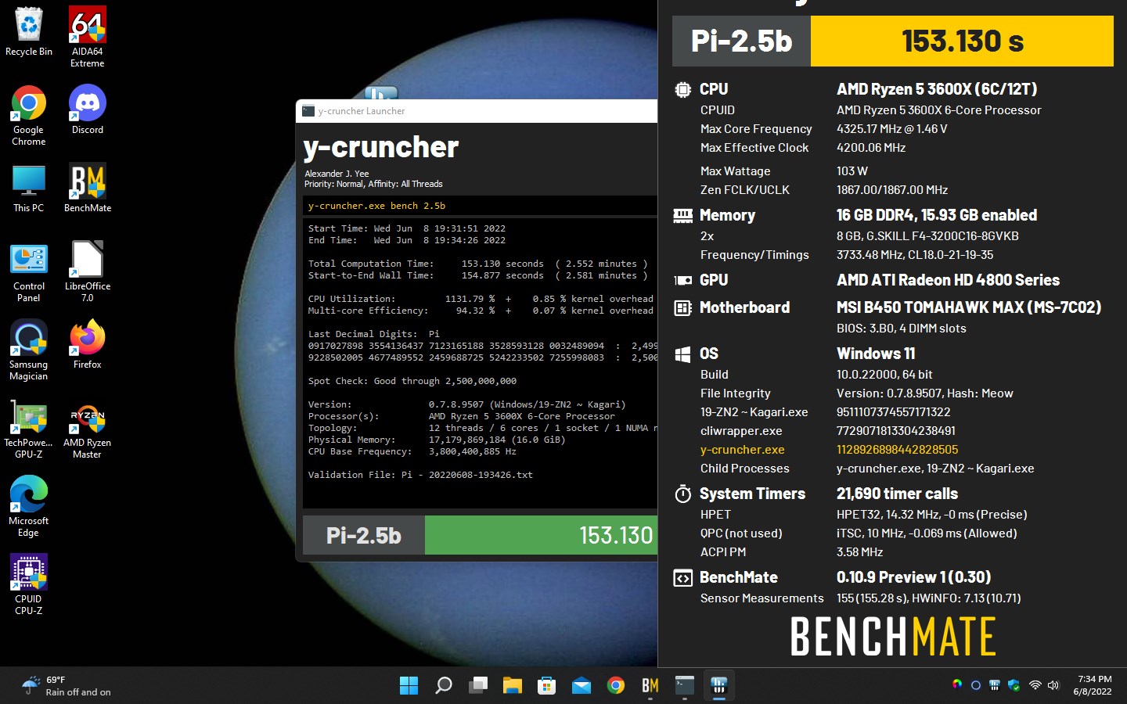Click the GPU section header

point(713,280)
